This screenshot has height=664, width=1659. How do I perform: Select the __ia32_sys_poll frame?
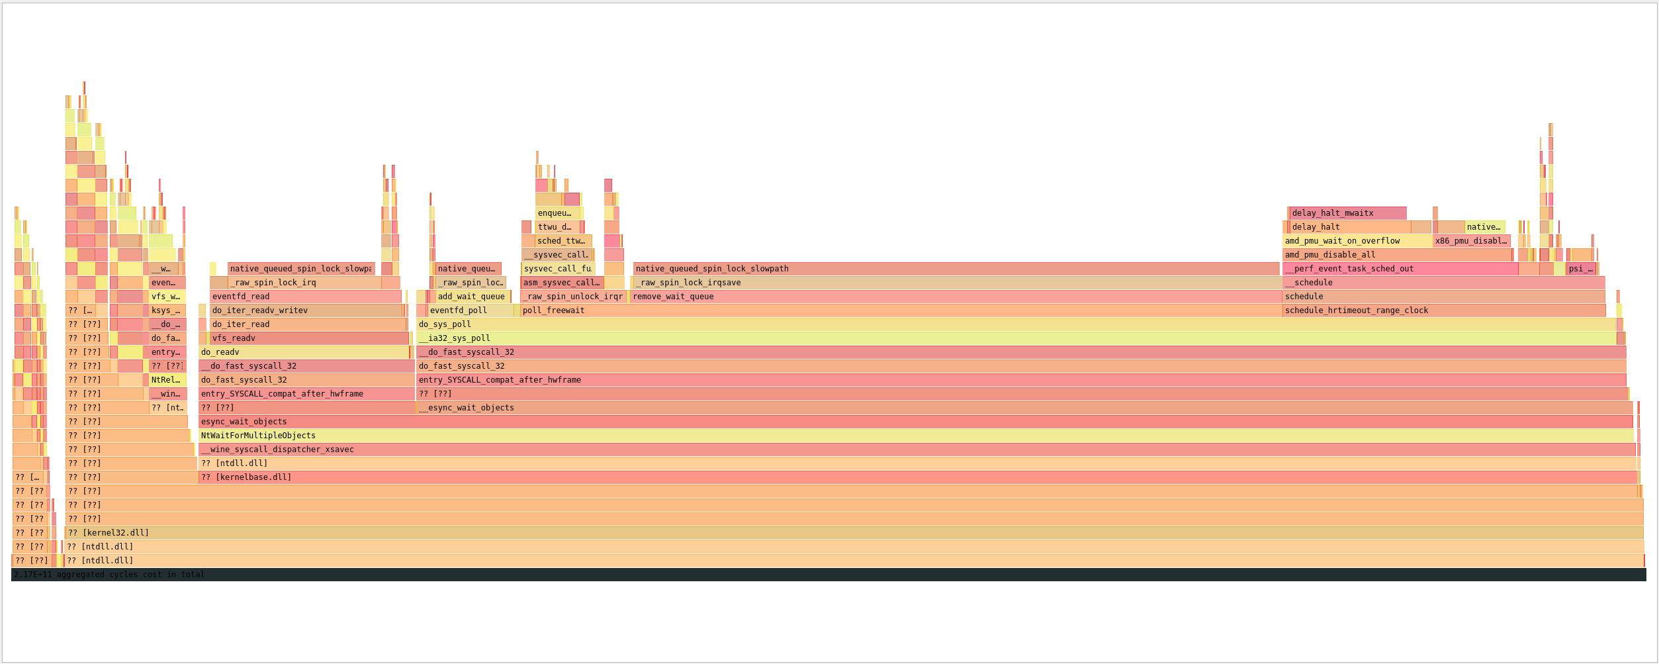pos(1016,338)
